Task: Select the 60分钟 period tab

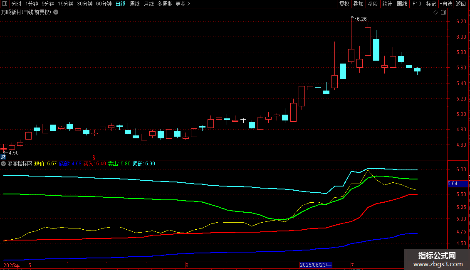Action: tap(104, 4)
